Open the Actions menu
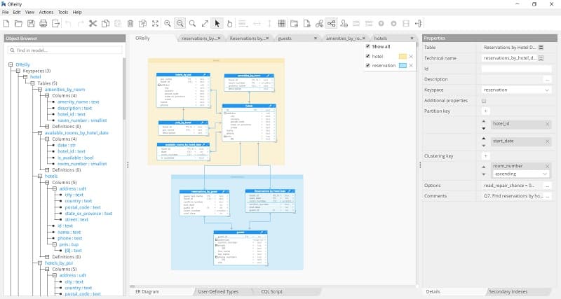The image size is (561, 299). coord(46,12)
